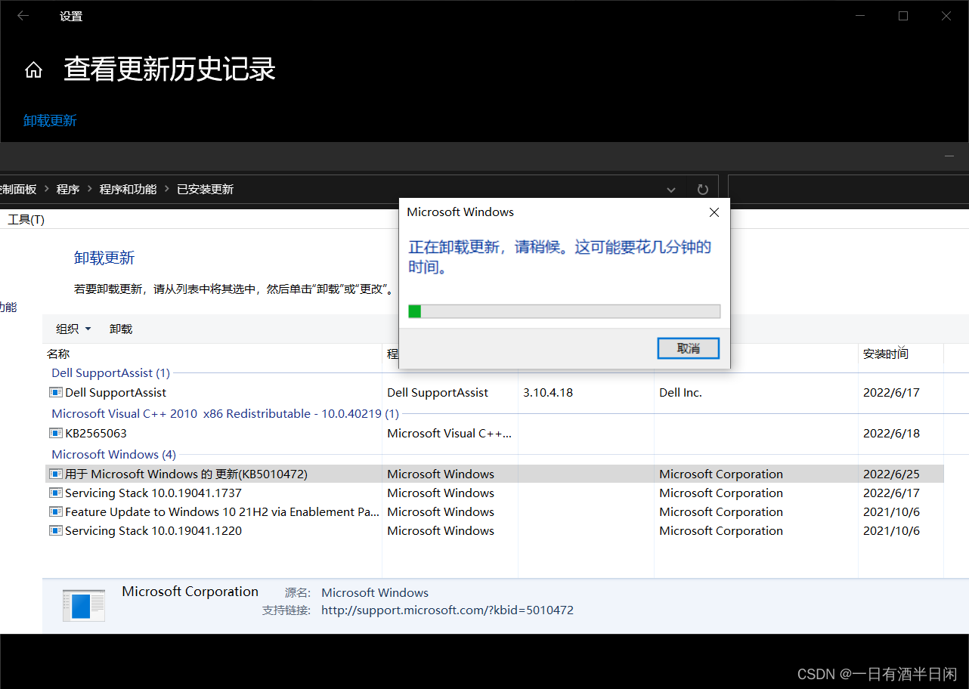Click install date 2022/6/25
Screen dimensions: 969x689
[x=891, y=474]
